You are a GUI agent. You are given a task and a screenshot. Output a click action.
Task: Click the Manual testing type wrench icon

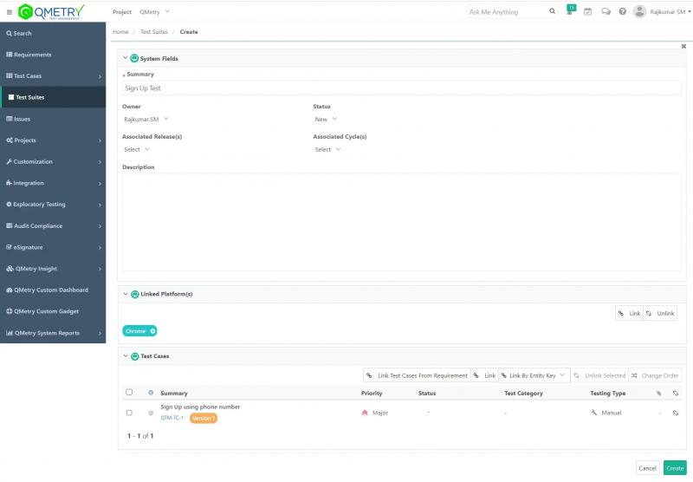[x=594, y=413]
